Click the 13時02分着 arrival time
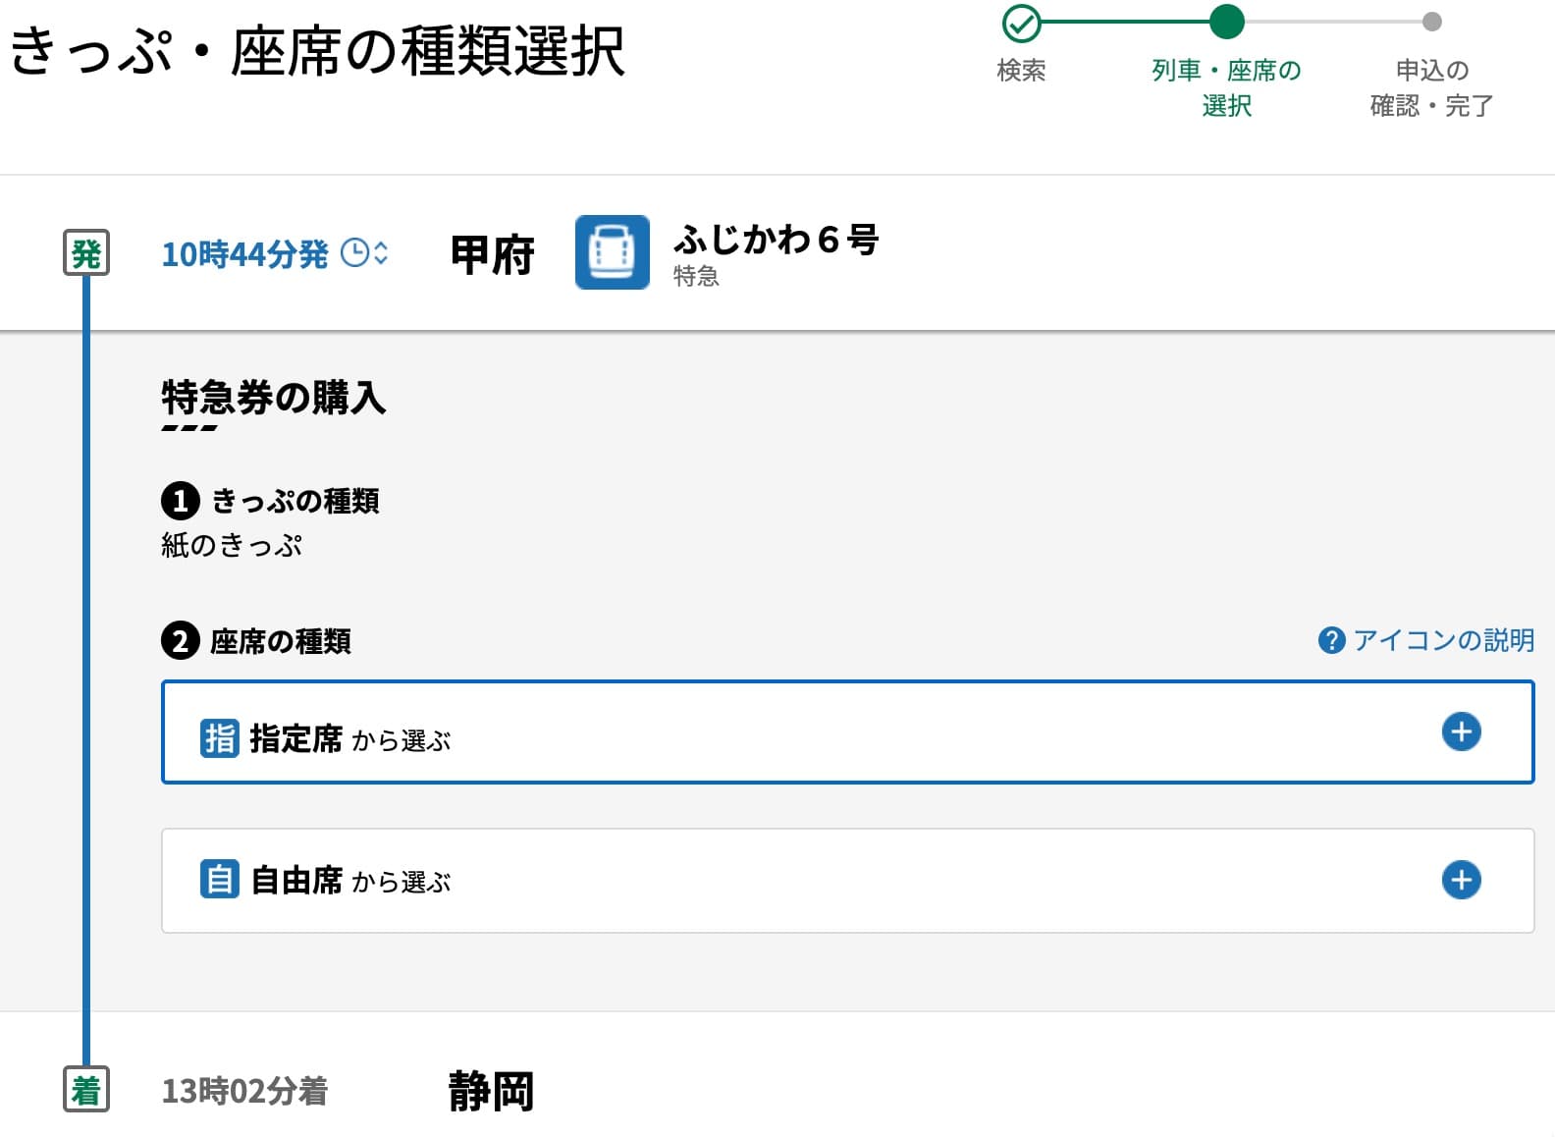Screen dimensions: 1555x1137 pyautogui.click(x=244, y=1091)
